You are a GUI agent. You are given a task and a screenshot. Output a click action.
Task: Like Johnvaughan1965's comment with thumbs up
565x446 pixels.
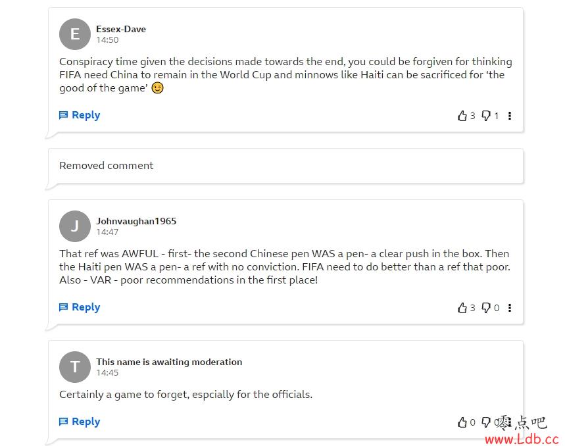click(x=462, y=308)
